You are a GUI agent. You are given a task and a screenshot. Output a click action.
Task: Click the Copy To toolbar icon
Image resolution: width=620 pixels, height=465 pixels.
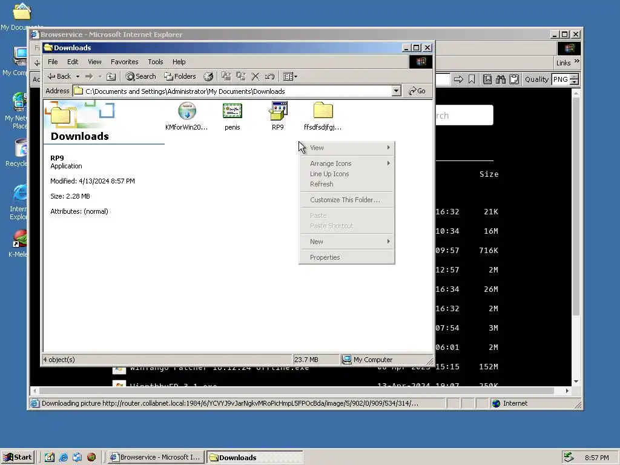(x=241, y=76)
